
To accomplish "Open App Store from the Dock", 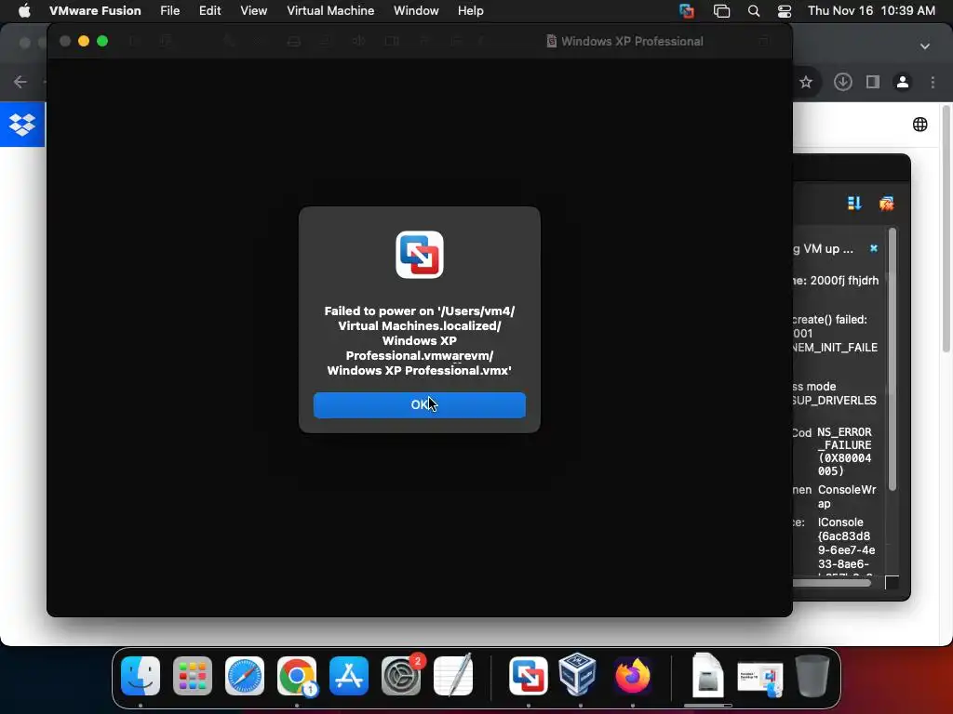I will pyautogui.click(x=349, y=676).
